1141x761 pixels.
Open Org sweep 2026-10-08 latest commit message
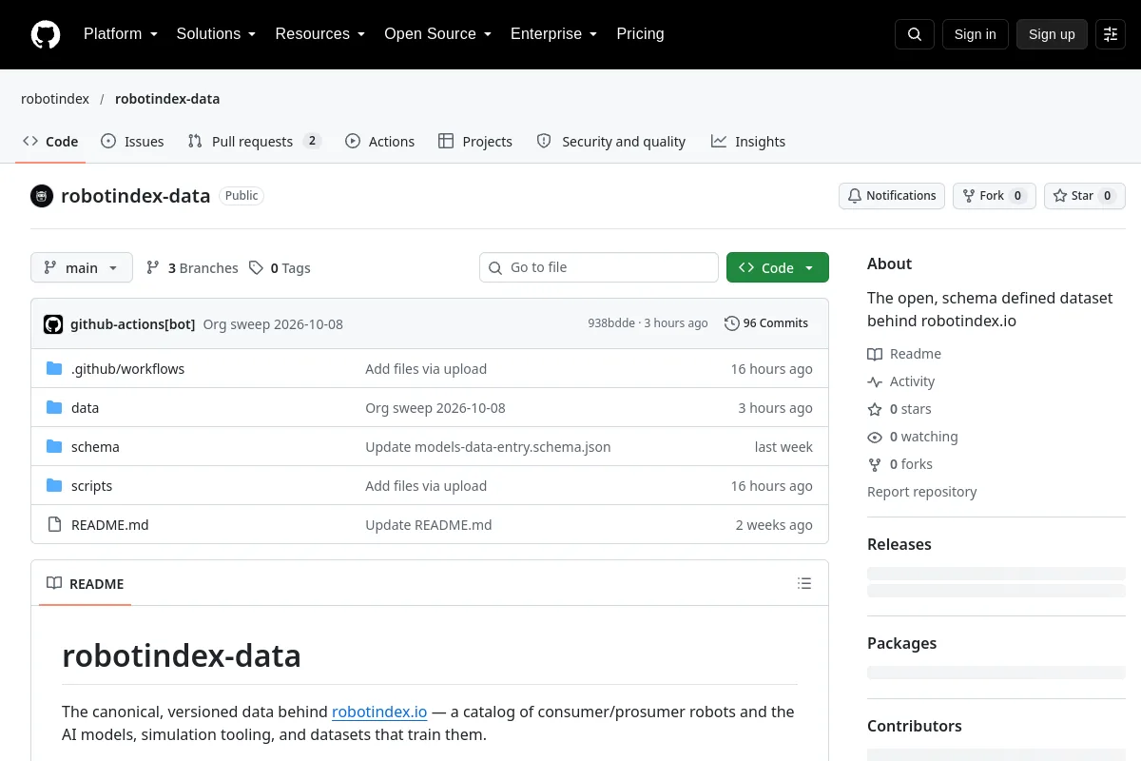point(273,324)
